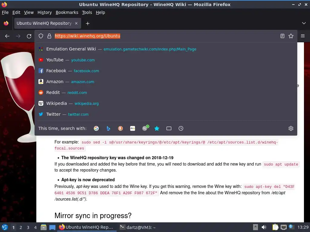Click the repository key changed 2018-12-19 text
The height and width of the screenshot is (232, 310).
point(117,158)
